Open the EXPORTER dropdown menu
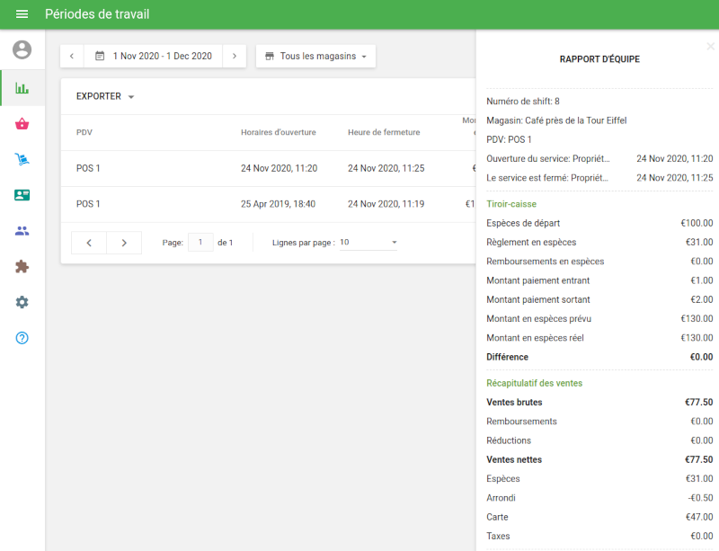 tap(105, 96)
